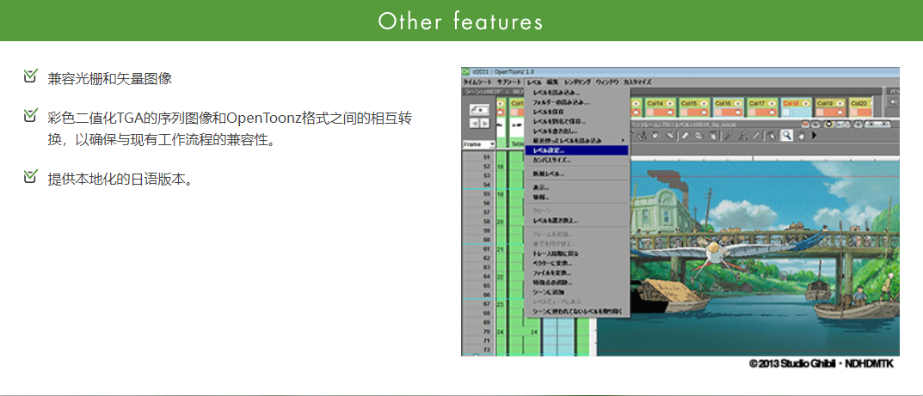
Task: Toggle camera stand oval under Col17
Action: click(x=772, y=113)
